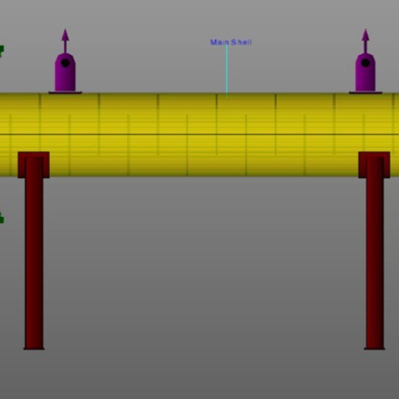Image resolution: width=399 pixels, height=399 pixels.
Task: Select the base plate under right lug
Action: 365,92
